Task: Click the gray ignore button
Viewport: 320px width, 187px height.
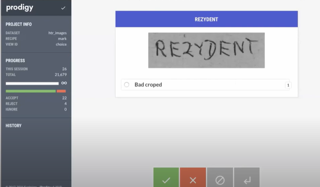Action: click(x=220, y=177)
